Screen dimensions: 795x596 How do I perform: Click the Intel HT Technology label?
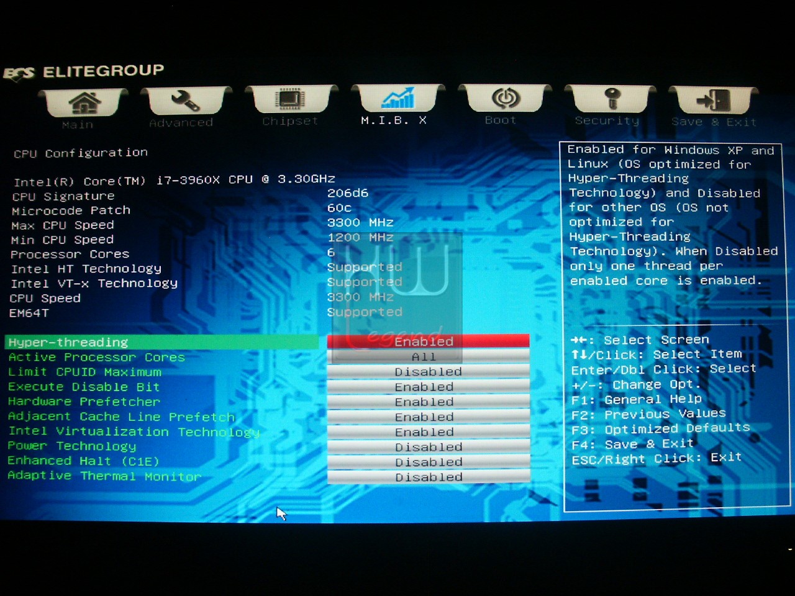tap(86, 269)
